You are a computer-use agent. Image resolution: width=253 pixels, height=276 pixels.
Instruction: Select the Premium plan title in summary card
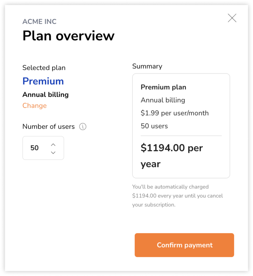(x=163, y=87)
